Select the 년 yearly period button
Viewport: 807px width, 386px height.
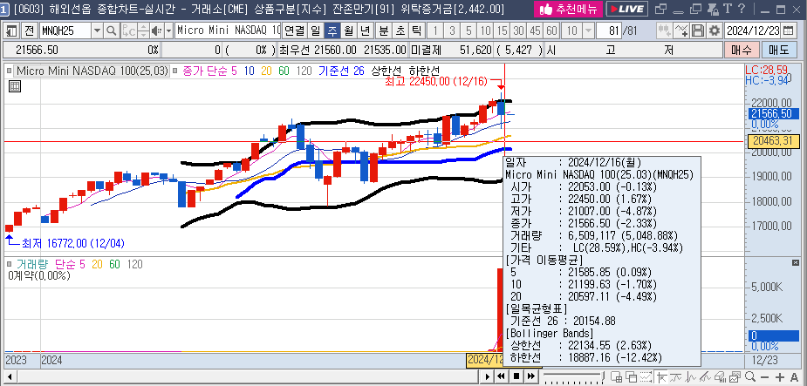(366, 30)
